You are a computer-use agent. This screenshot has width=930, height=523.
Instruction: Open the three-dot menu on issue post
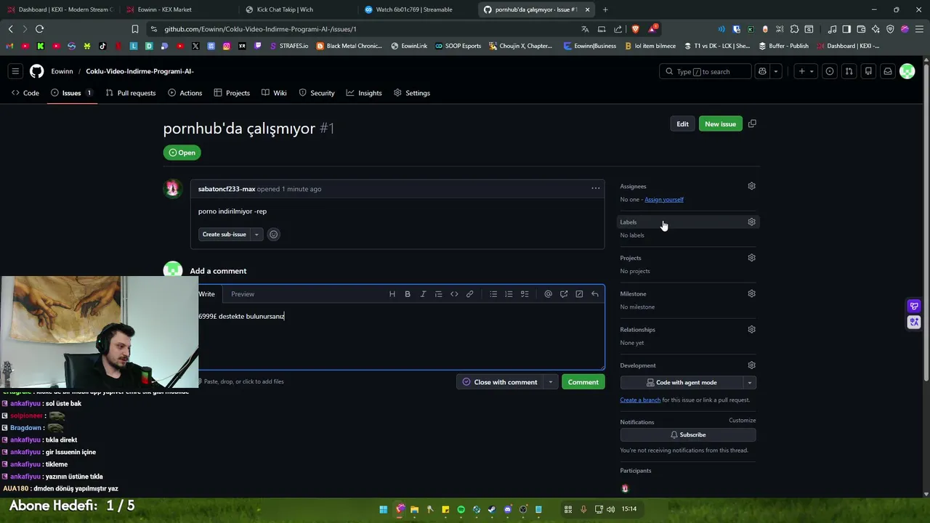click(x=596, y=189)
